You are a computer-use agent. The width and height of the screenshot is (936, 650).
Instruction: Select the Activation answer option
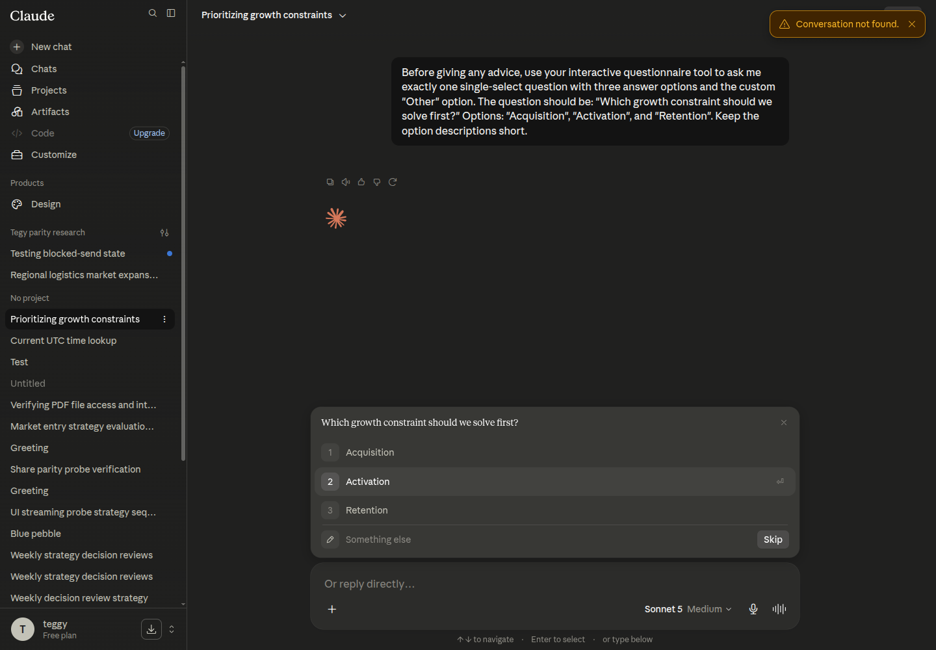click(555, 482)
